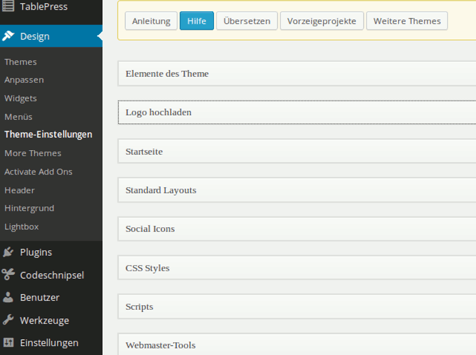Open Vorzeigeprojekte from the top buttons
This screenshot has height=355, width=476.
pyautogui.click(x=321, y=21)
